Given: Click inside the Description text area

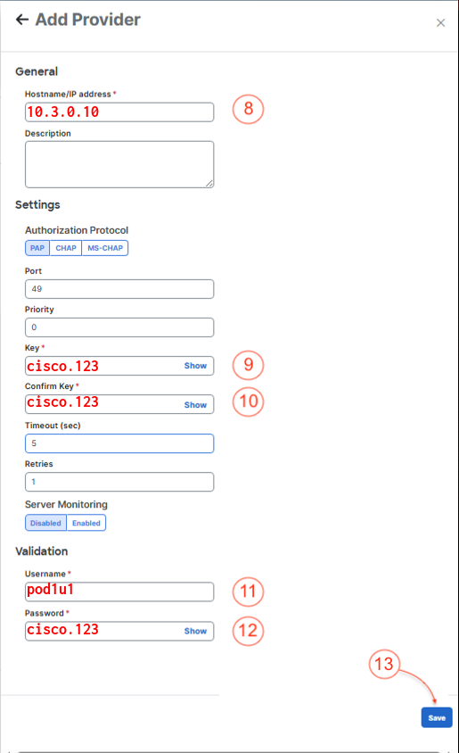Looking at the screenshot, I should [x=119, y=164].
